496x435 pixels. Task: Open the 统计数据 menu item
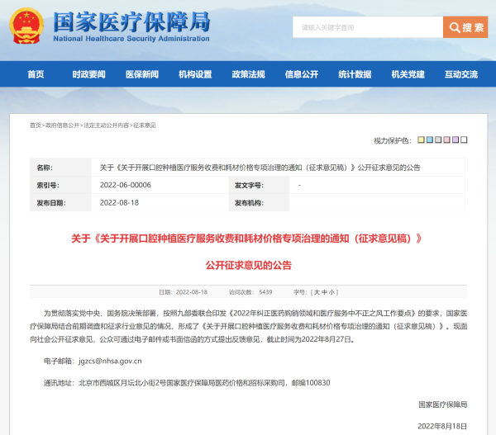(355, 74)
